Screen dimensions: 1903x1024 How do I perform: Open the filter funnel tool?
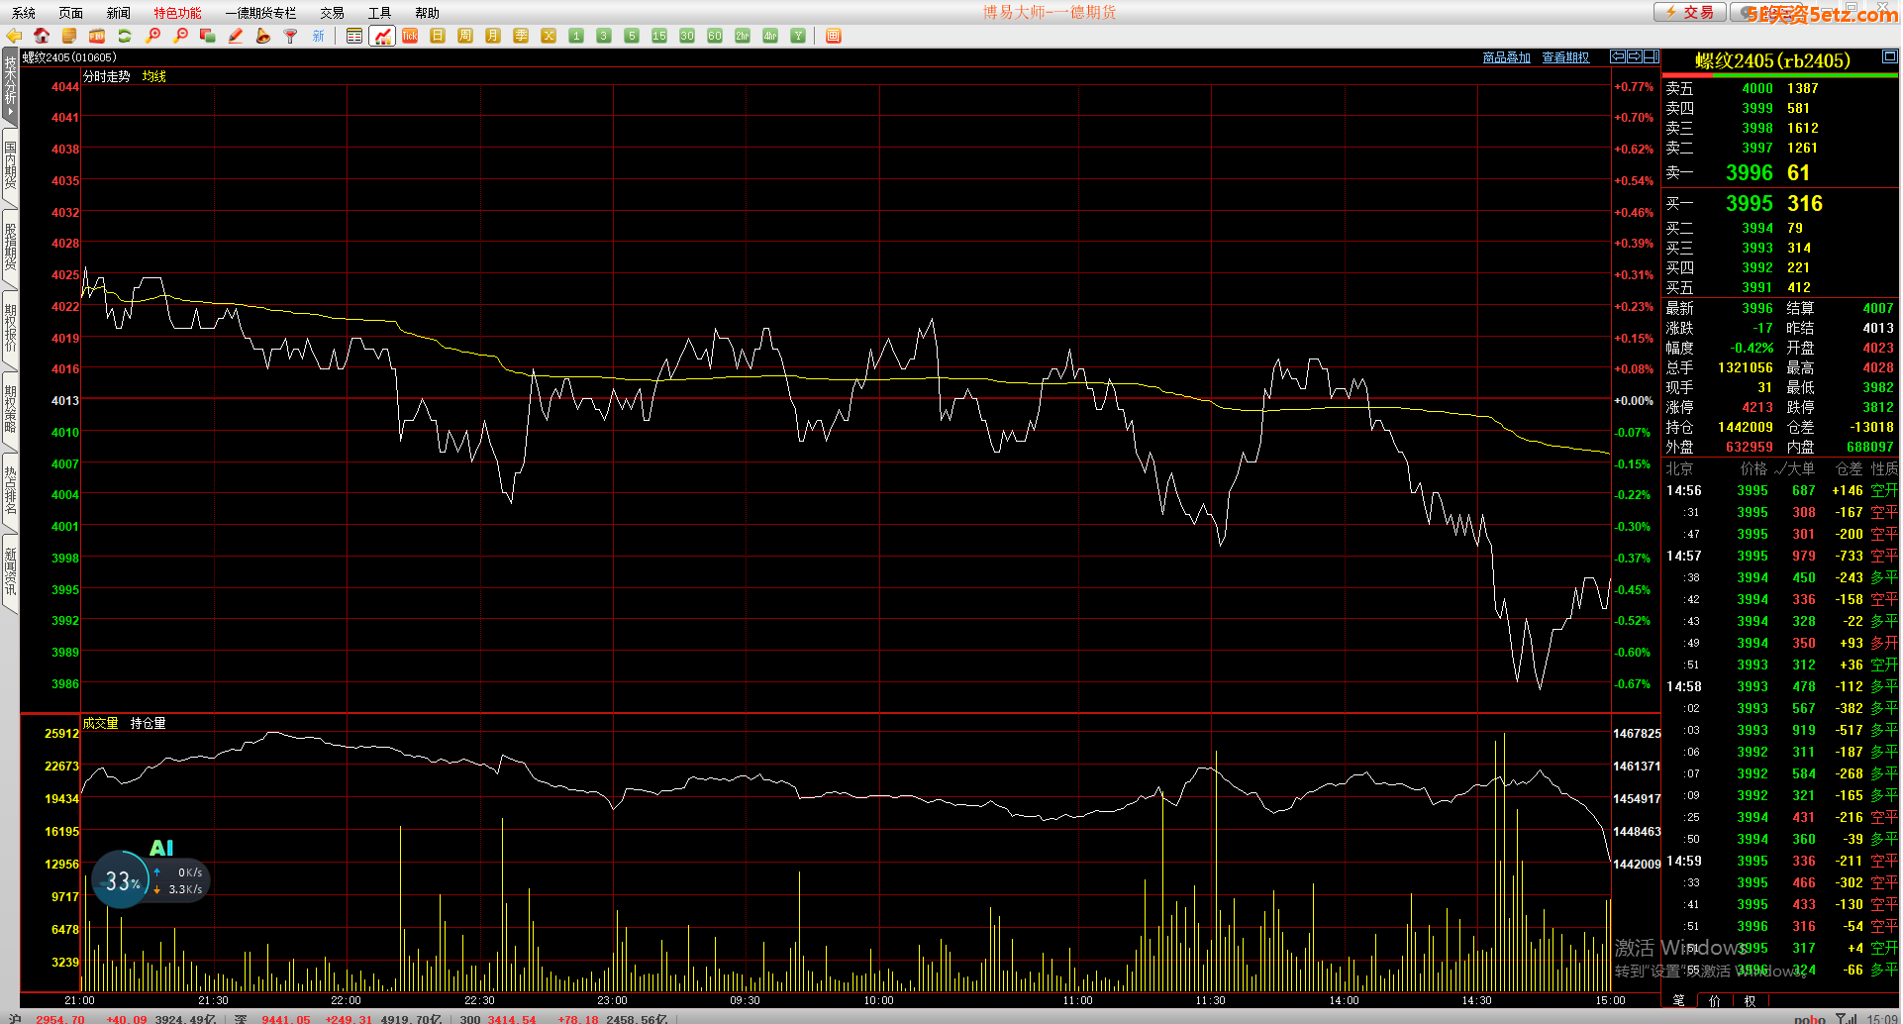291,36
